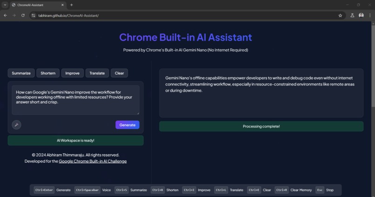Click the microphone voice input icon

point(16,125)
